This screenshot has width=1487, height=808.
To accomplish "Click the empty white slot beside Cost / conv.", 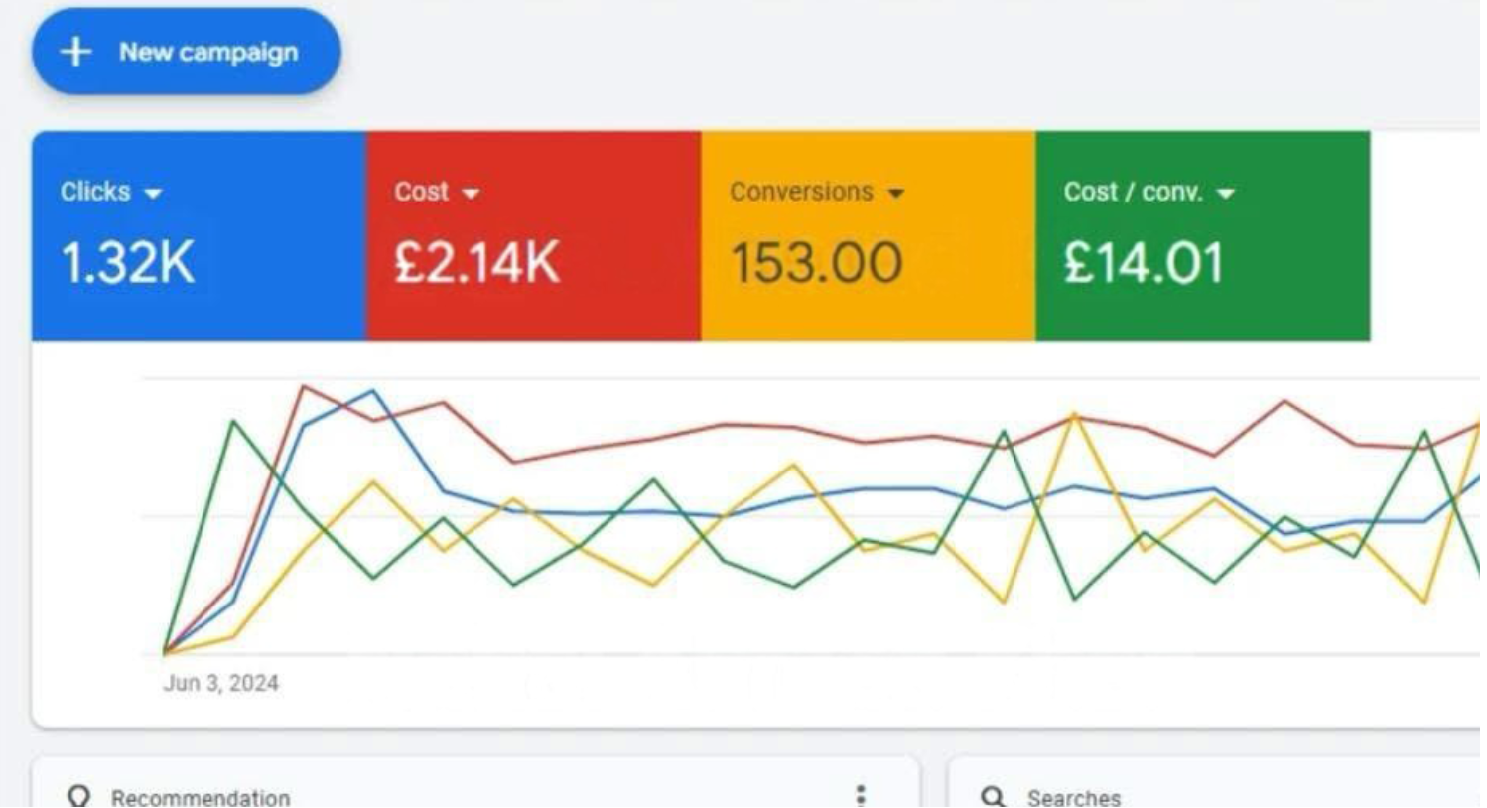I will tap(1424, 236).
